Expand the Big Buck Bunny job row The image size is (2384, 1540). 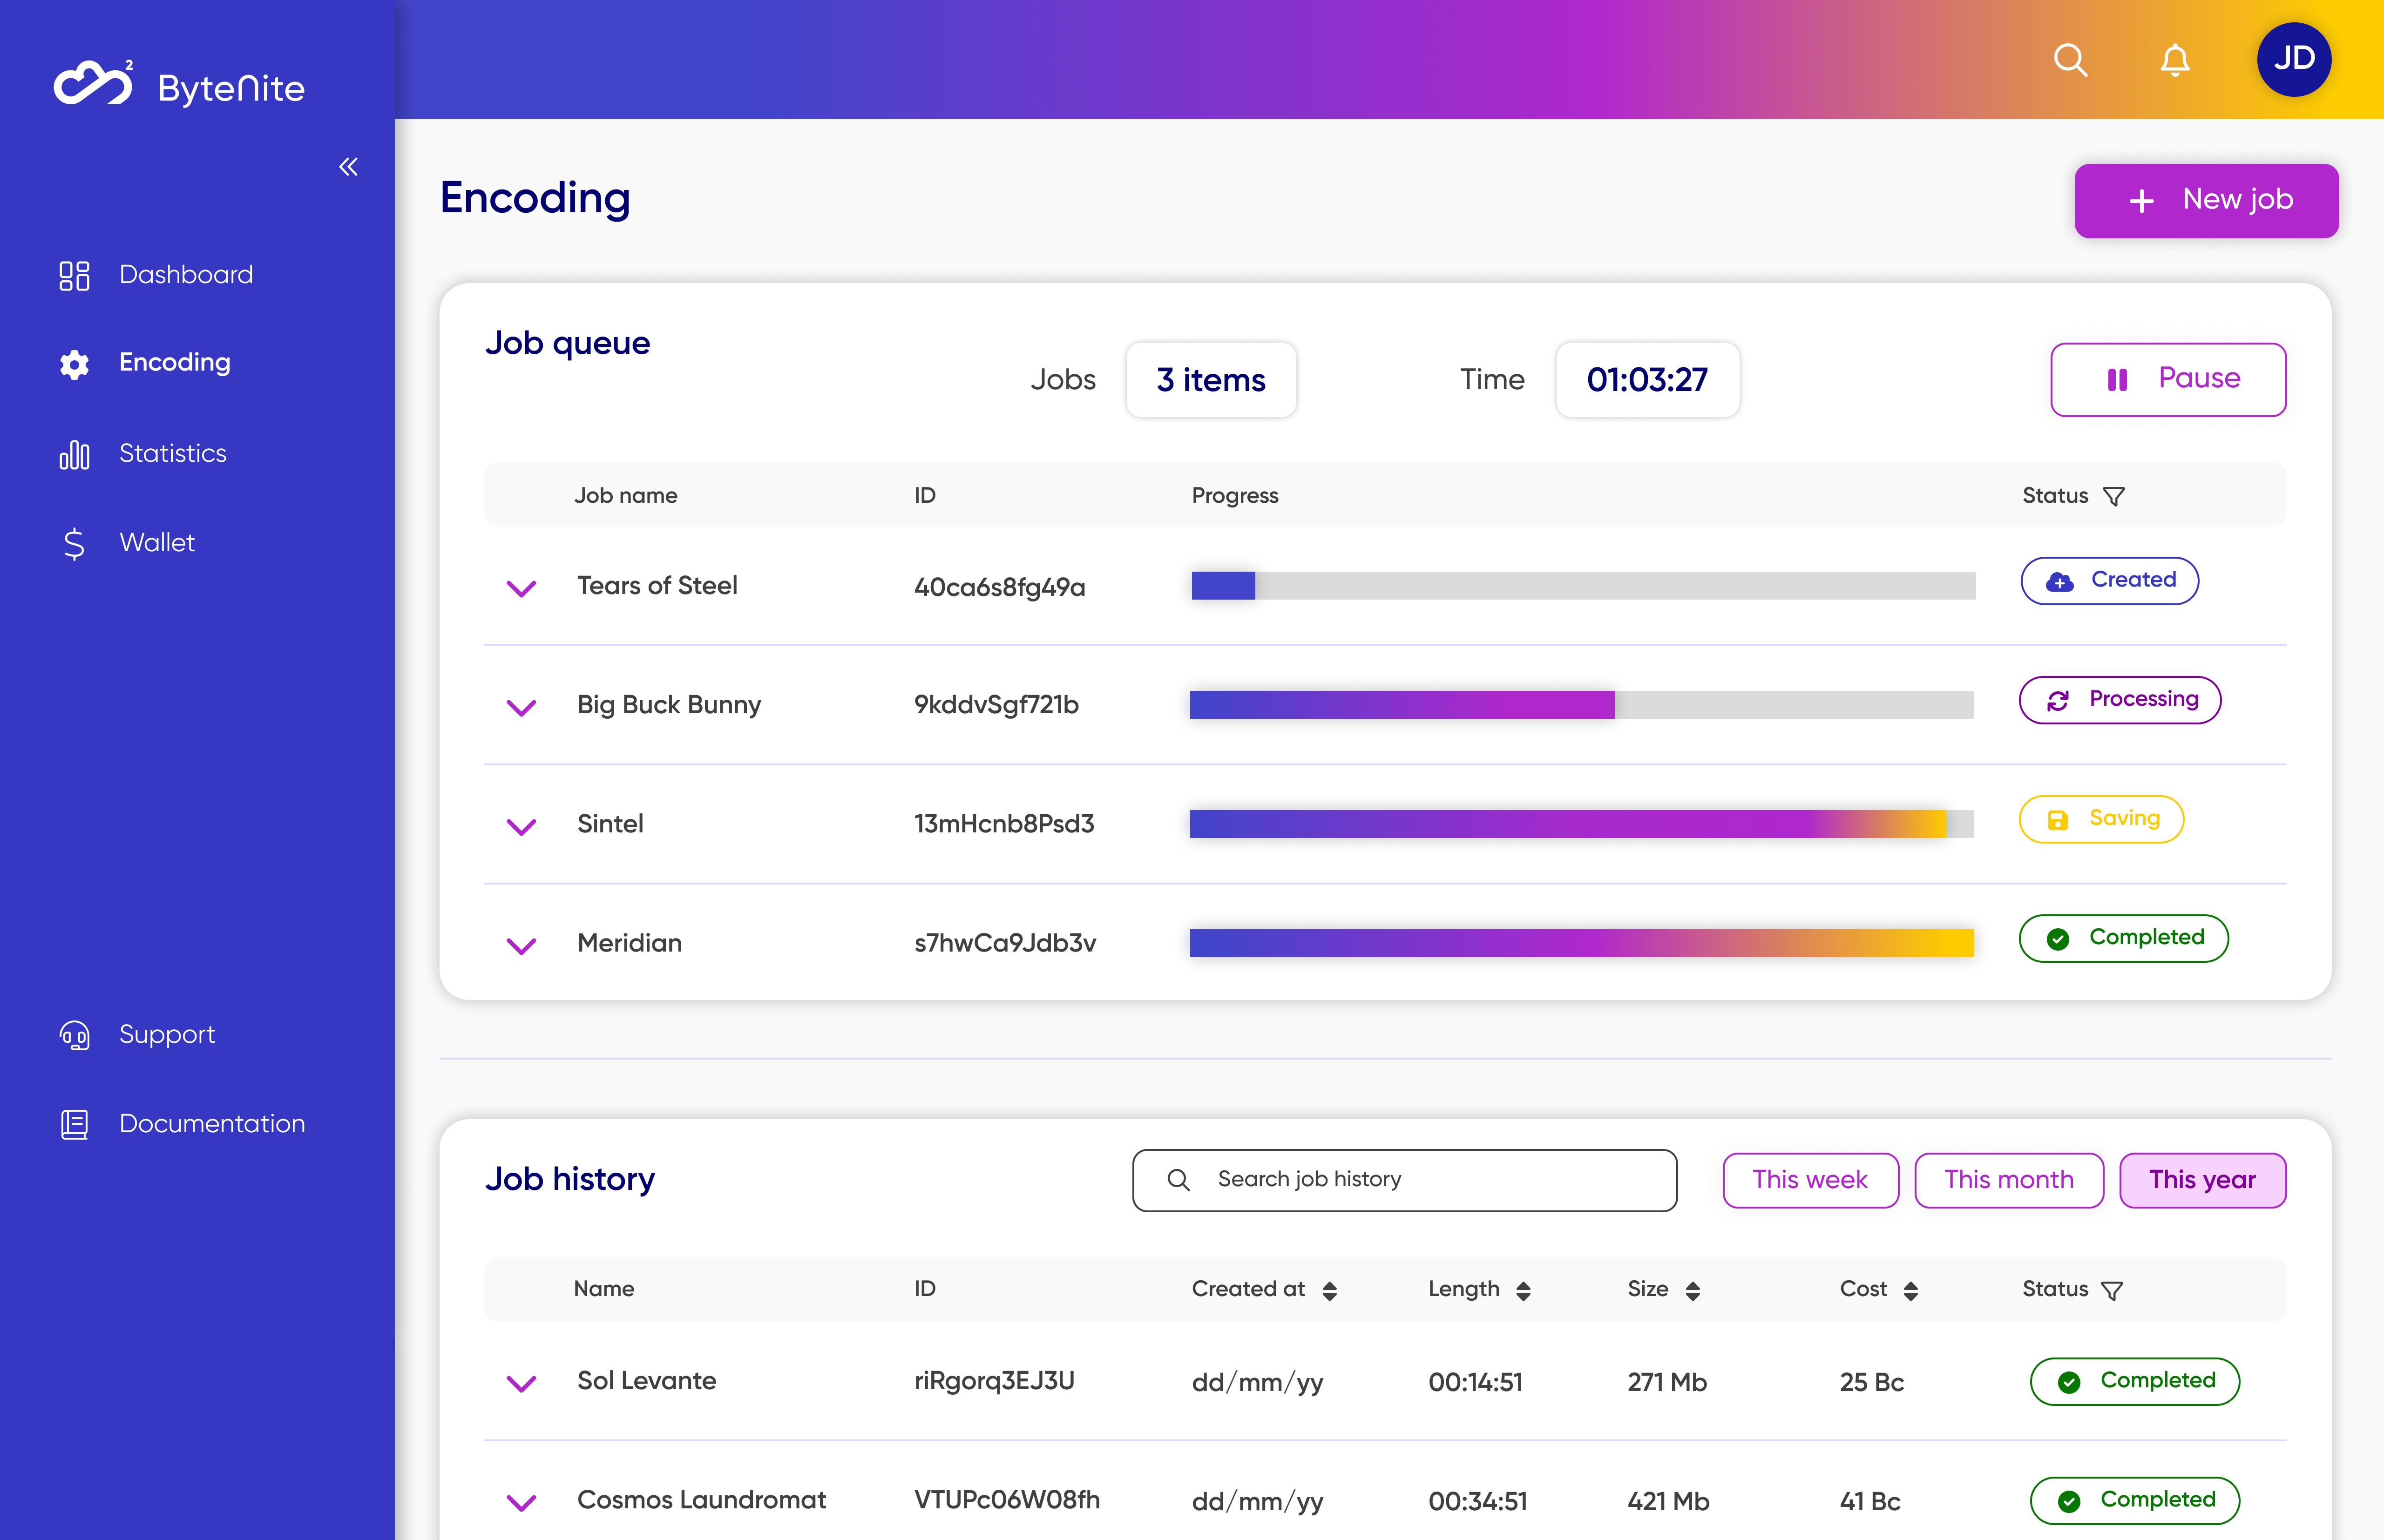point(521,707)
